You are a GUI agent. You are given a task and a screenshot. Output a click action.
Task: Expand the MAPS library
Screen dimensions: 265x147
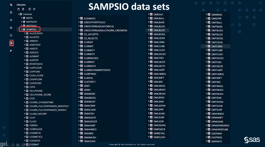tap(22, 18)
